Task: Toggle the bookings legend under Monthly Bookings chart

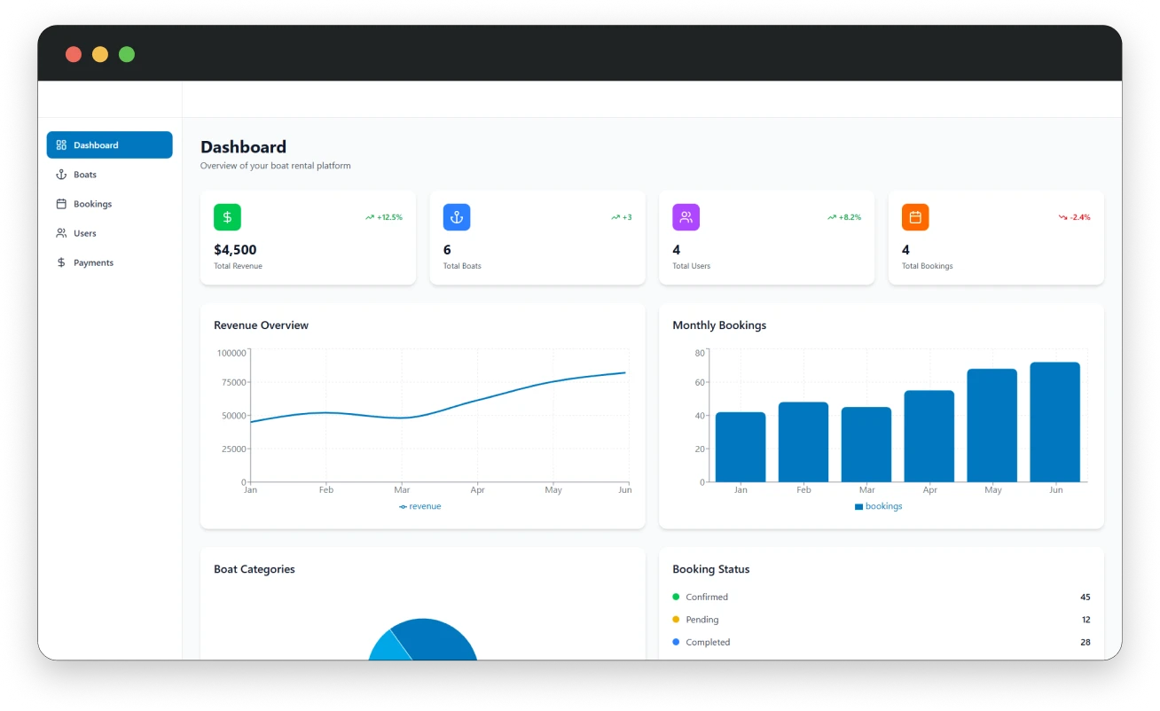Action: pyautogui.click(x=878, y=505)
